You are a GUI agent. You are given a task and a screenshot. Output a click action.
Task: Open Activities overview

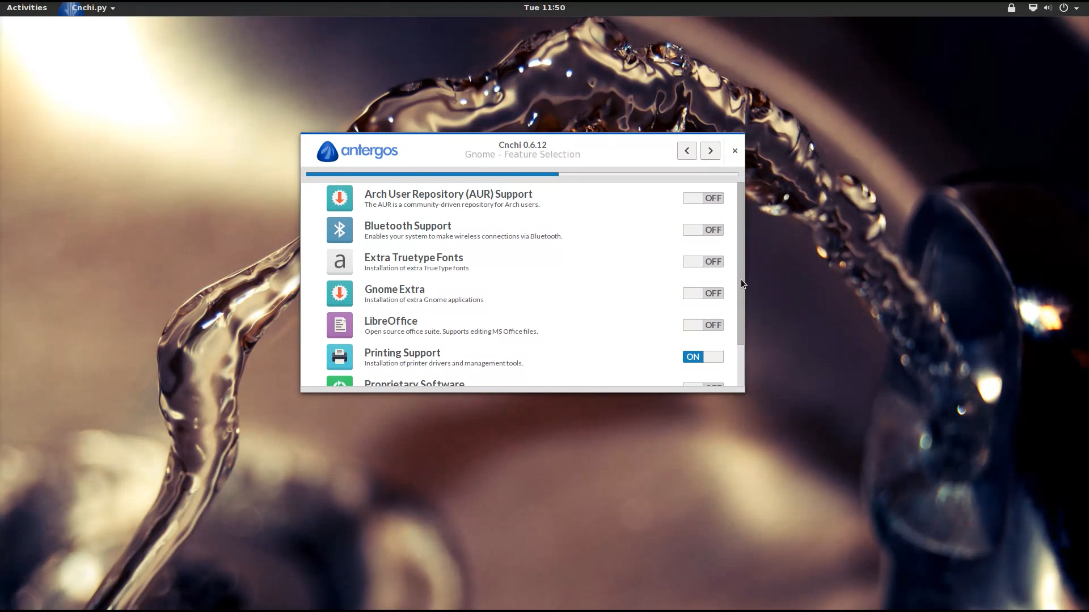(27, 8)
